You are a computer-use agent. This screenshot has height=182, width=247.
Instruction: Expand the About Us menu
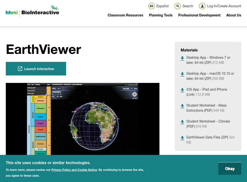point(233,15)
